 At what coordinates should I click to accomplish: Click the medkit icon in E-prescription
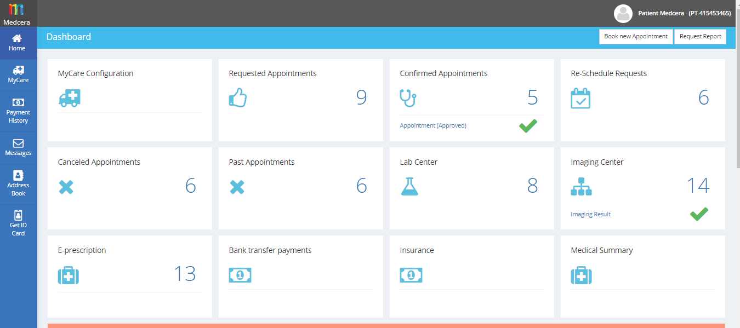coord(69,275)
